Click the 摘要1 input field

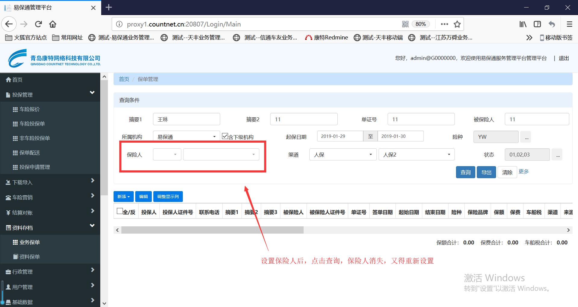pyautogui.click(x=186, y=119)
